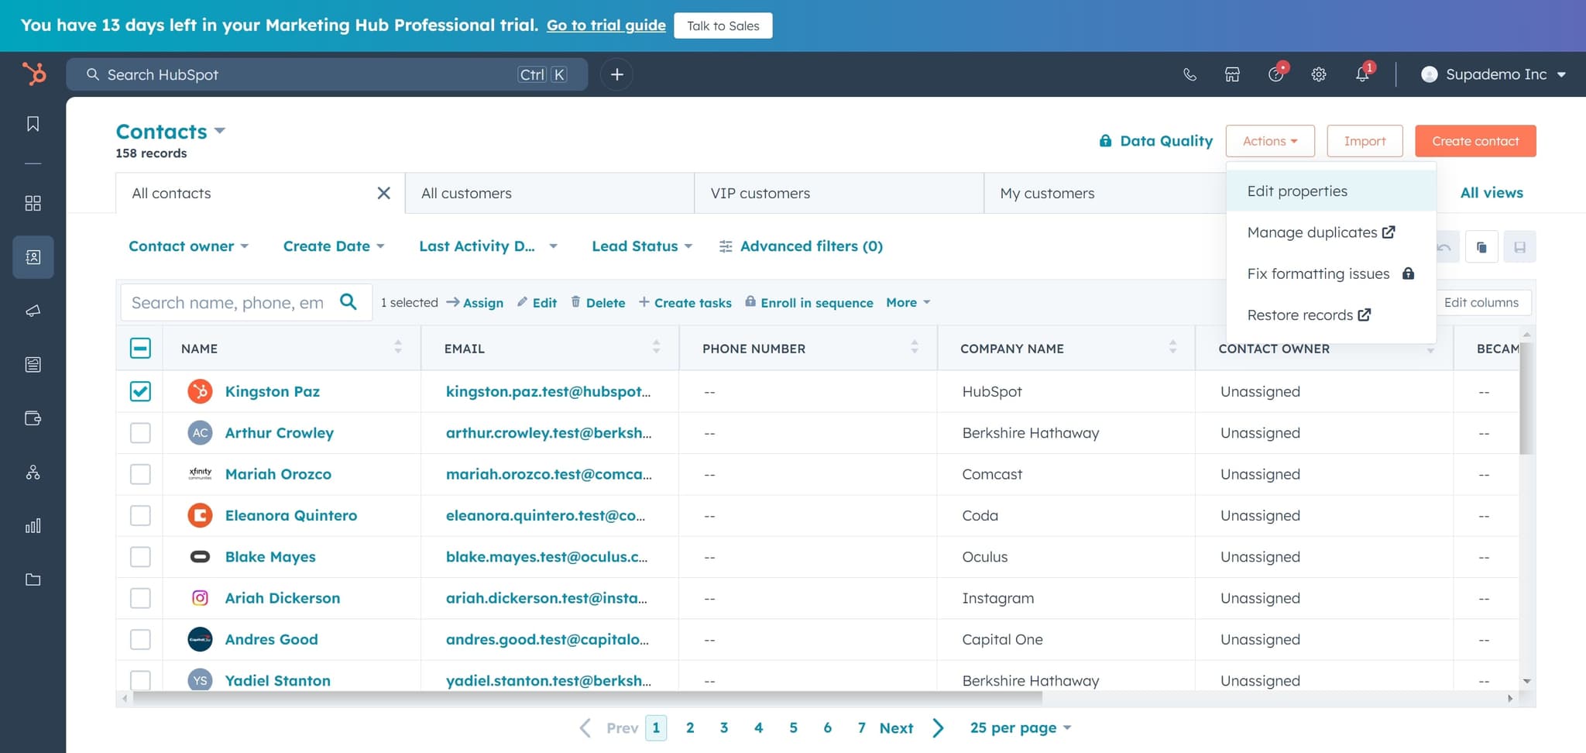The height and width of the screenshot is (753, 1586).
Task: Open the notifications bell
Action: (x=1362, y=74)
